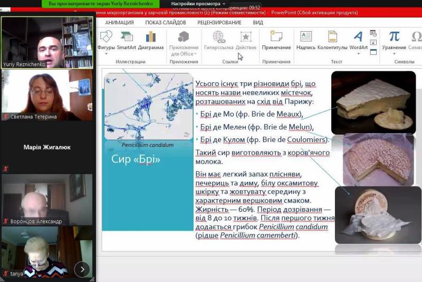
Task: Click the WordArt icon
Action: 358,40
